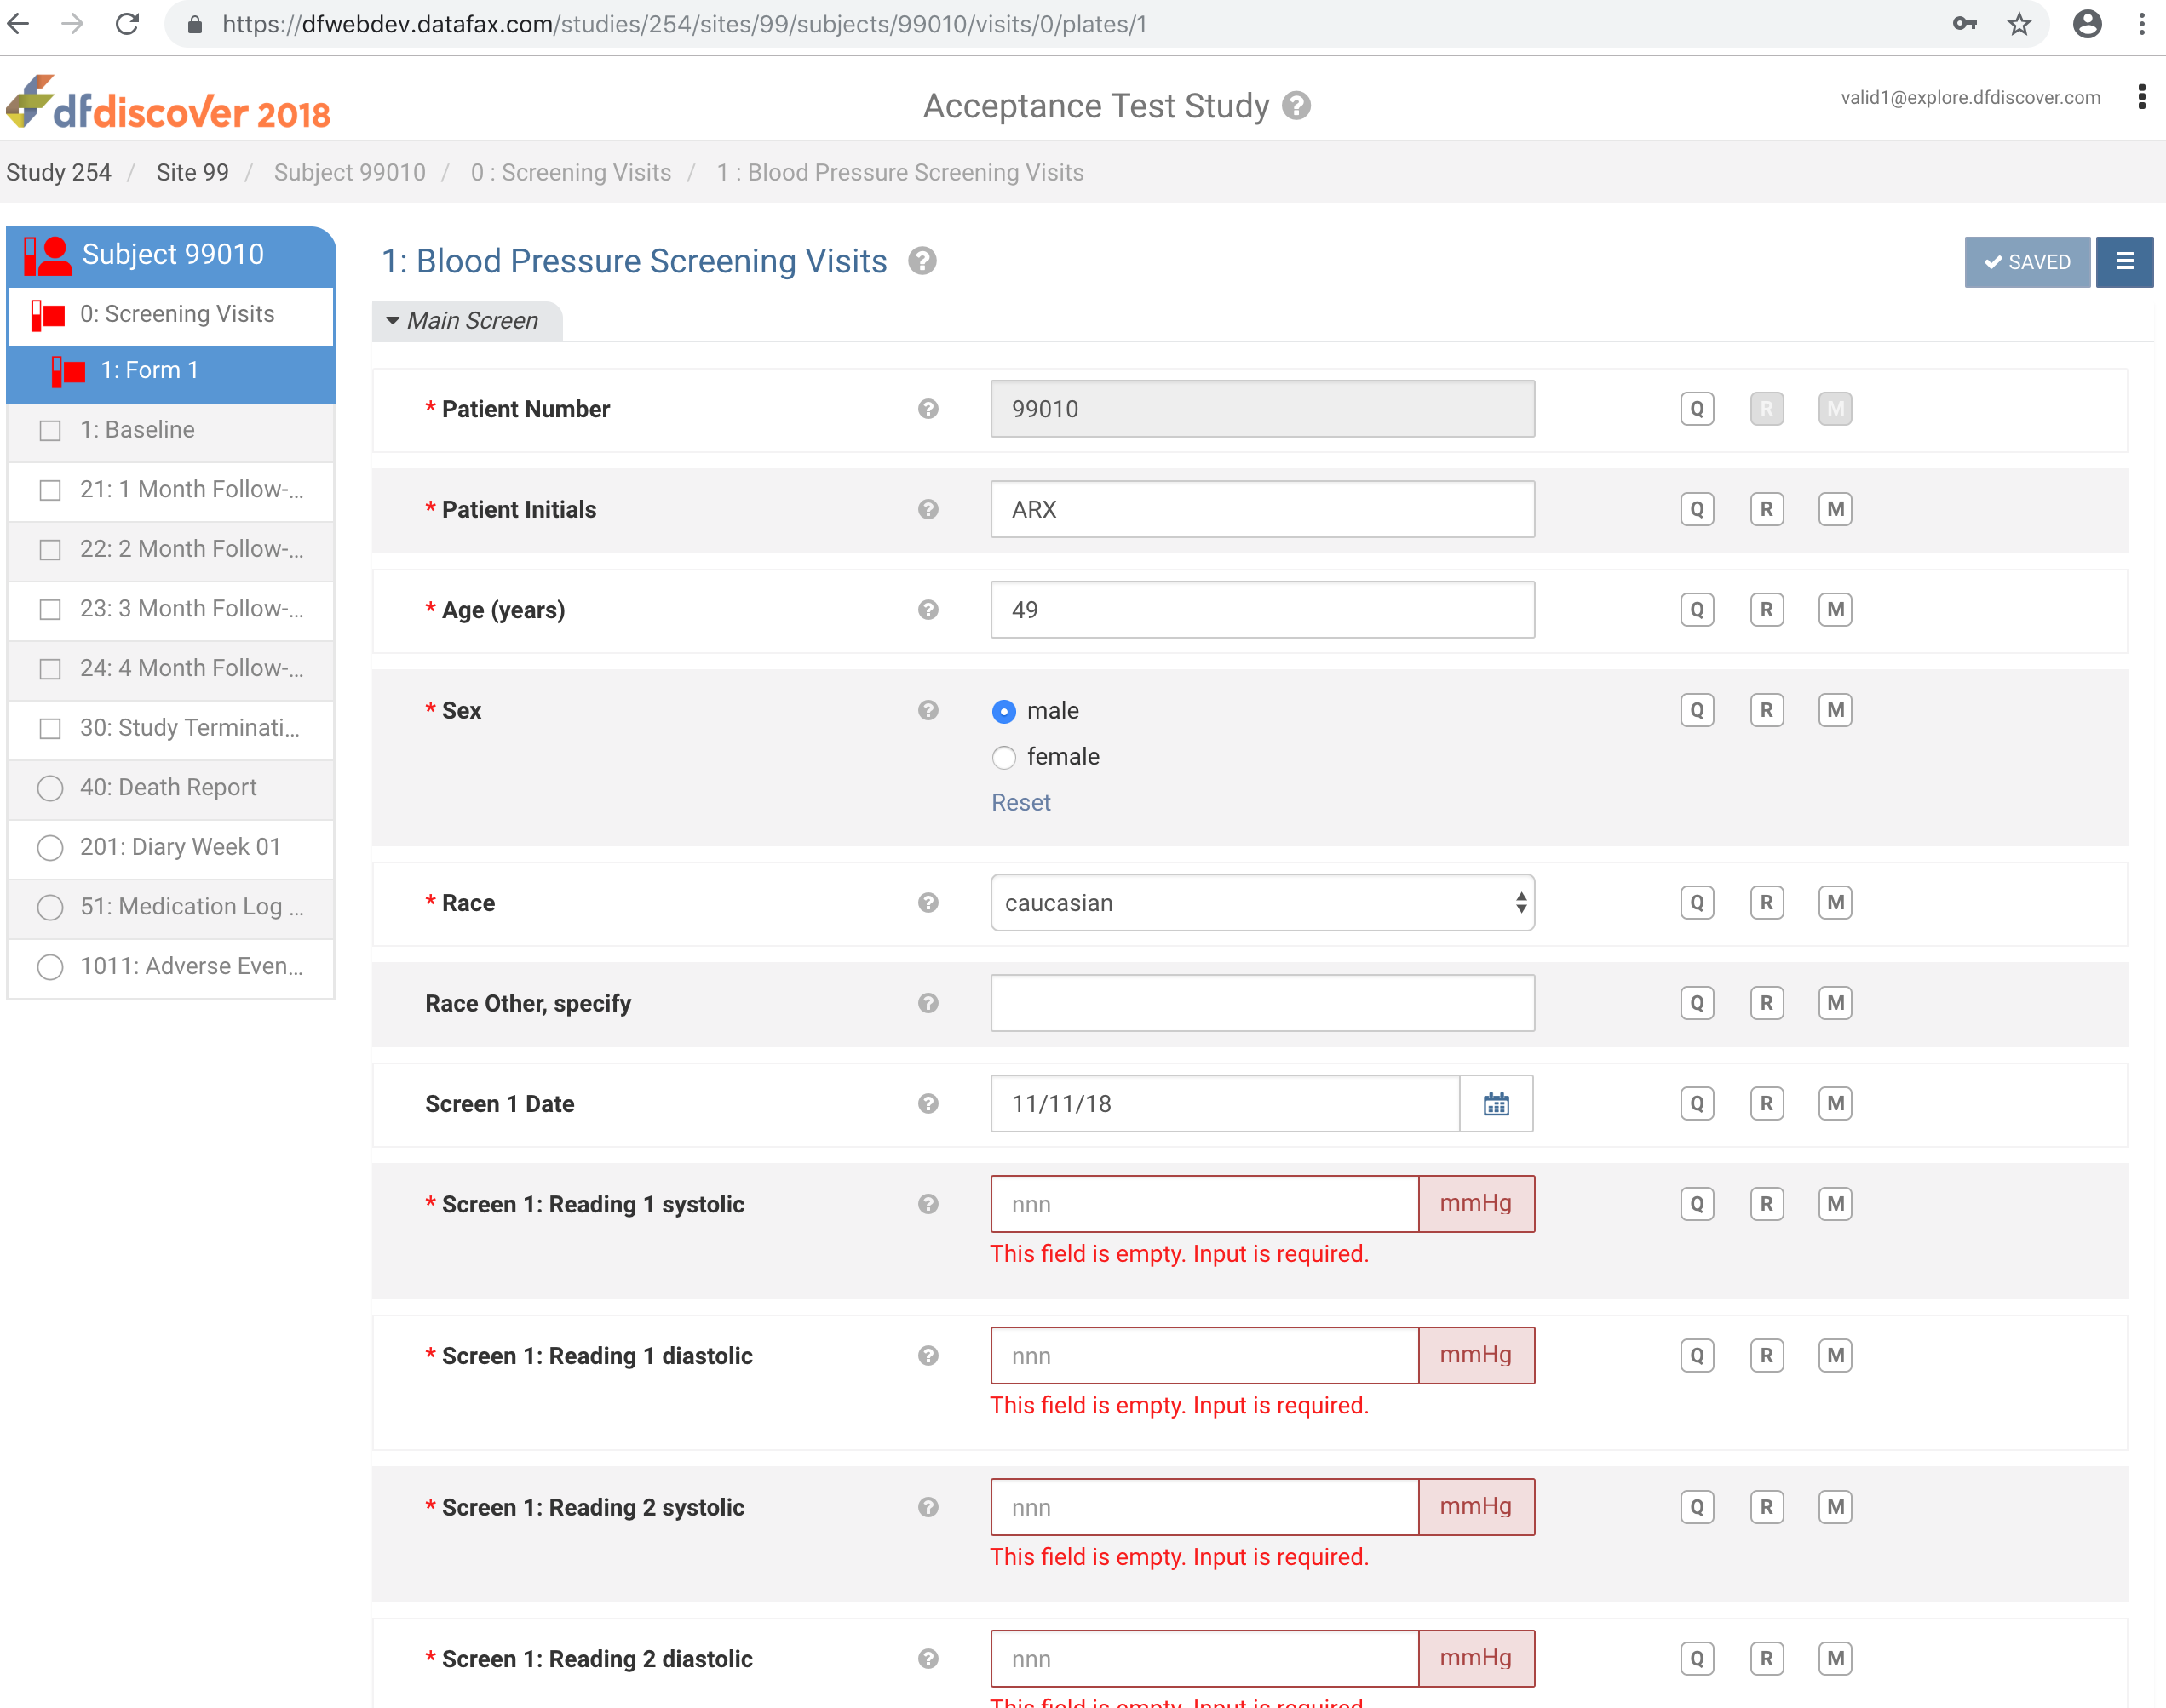Image resolution: width=2166 pixels, height=1708 pixels.
Task: Open calendar picker for Screen 1 Date
Action: (x=1496, y=1104)
